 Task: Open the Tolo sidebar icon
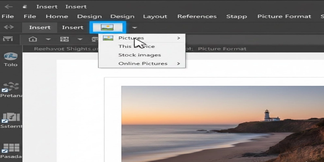pos(11,60)
